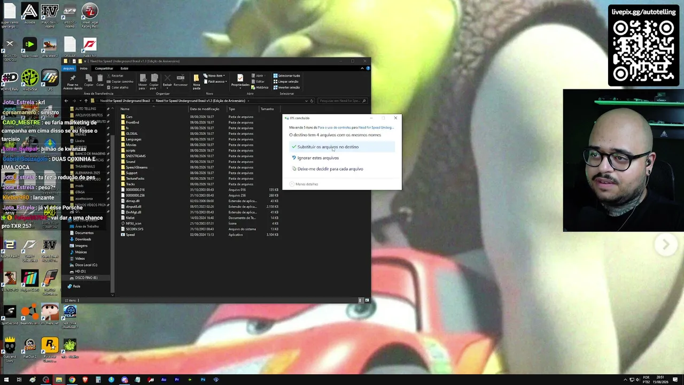Viewport: 684px width, 385px height.
Task: Create a folder with the Nova pasta icon
Action: tap(197, 78)
